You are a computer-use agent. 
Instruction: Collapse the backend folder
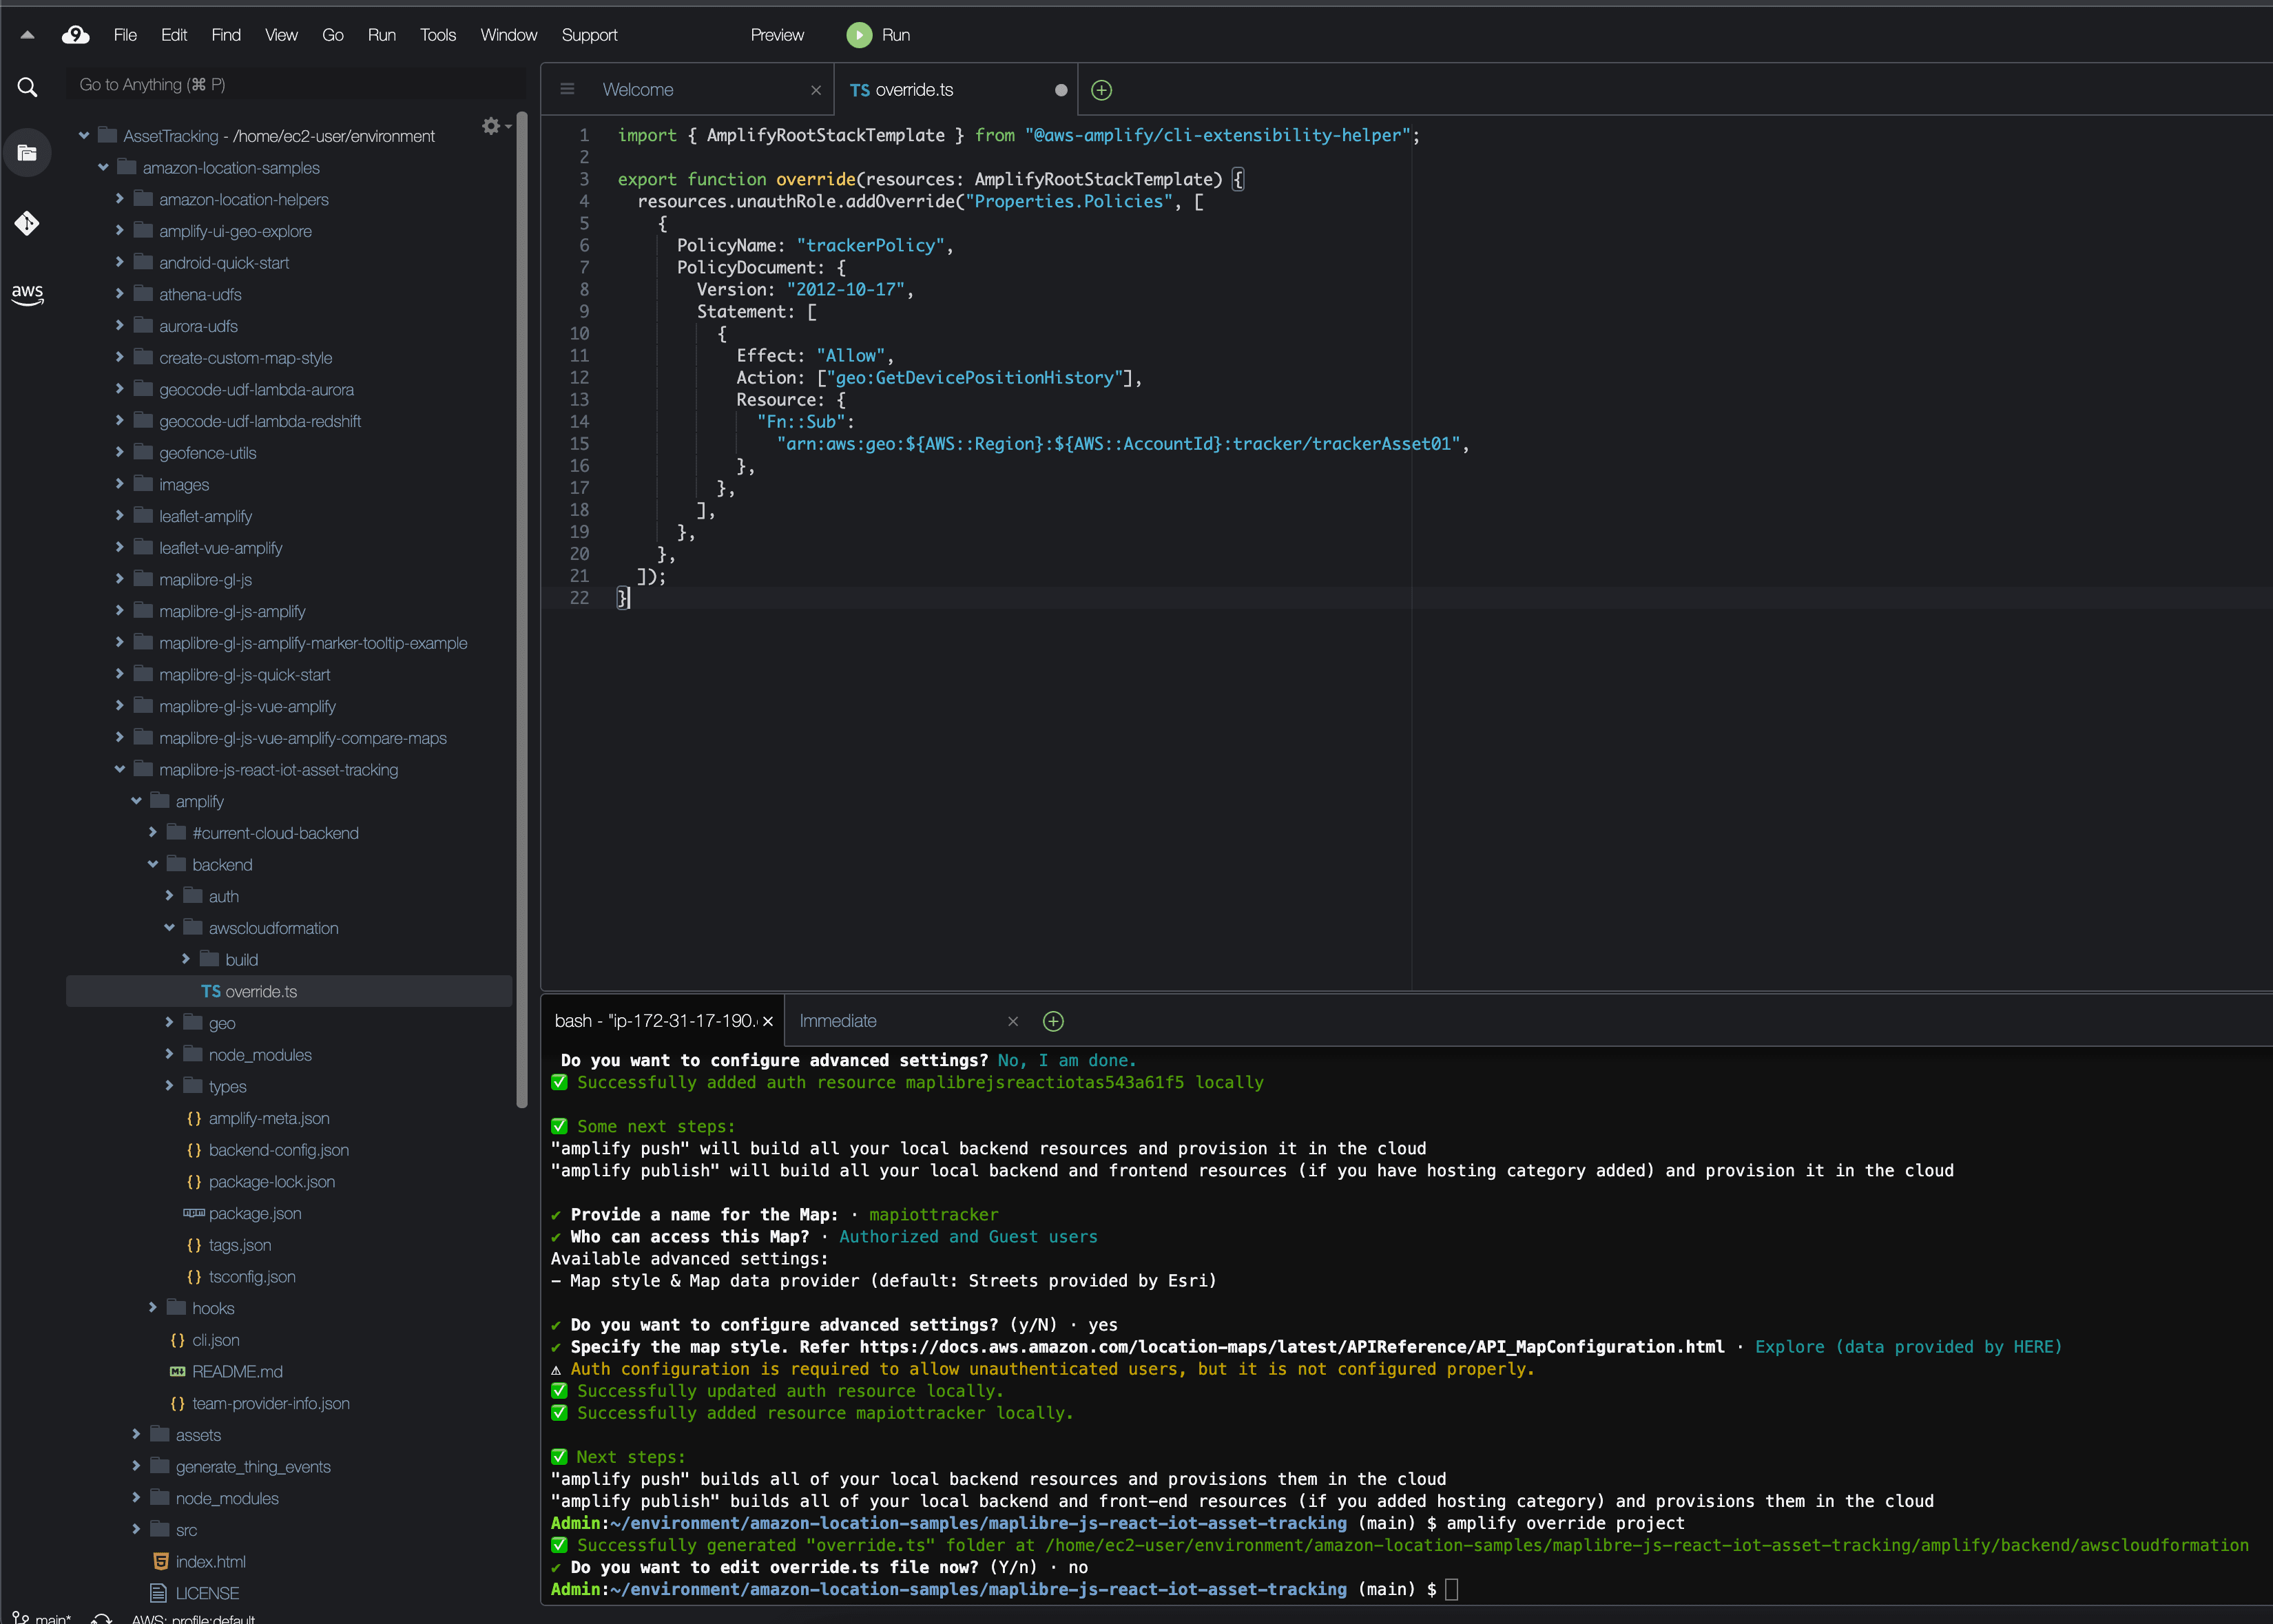pyautogui.click(x=152, y=864)
